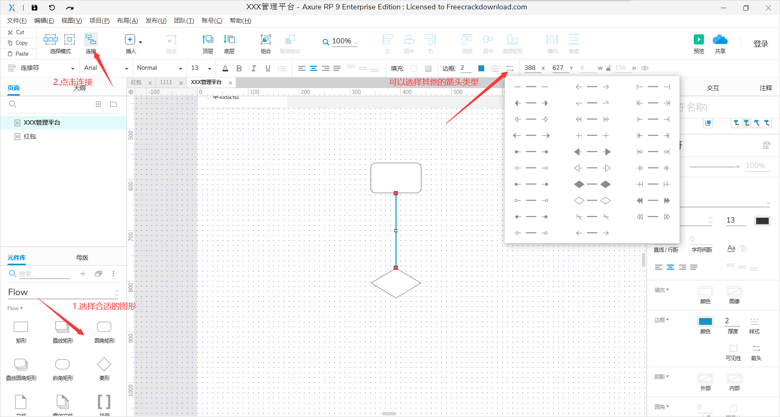Open the zoom percentage dropdown
The height and width of the screenshot is (417, 780).
pyautogui.click(x=356, y=42)
